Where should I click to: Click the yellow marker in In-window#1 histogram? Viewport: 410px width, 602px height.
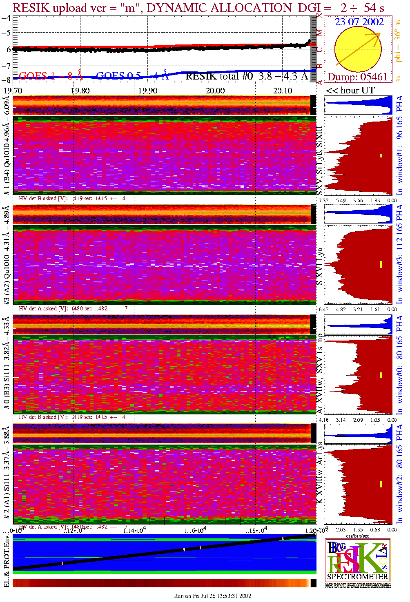(381, 155)
